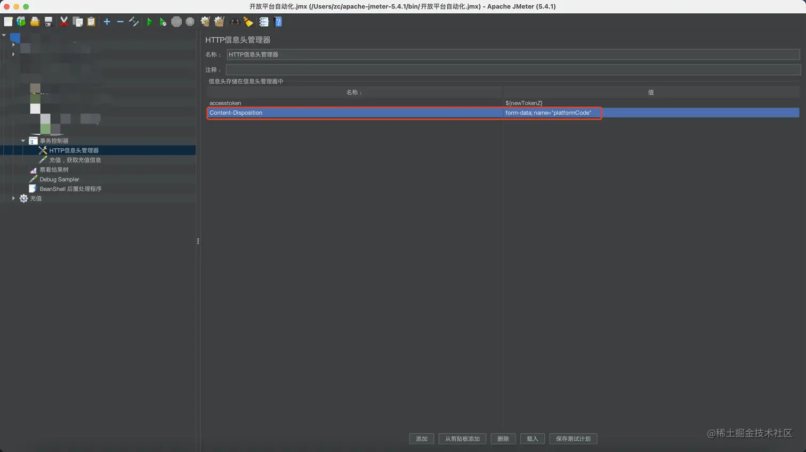This screenshot has height=452, width=806.
Task: Reset search with yellow broom icon
Action: coord(248,22)
